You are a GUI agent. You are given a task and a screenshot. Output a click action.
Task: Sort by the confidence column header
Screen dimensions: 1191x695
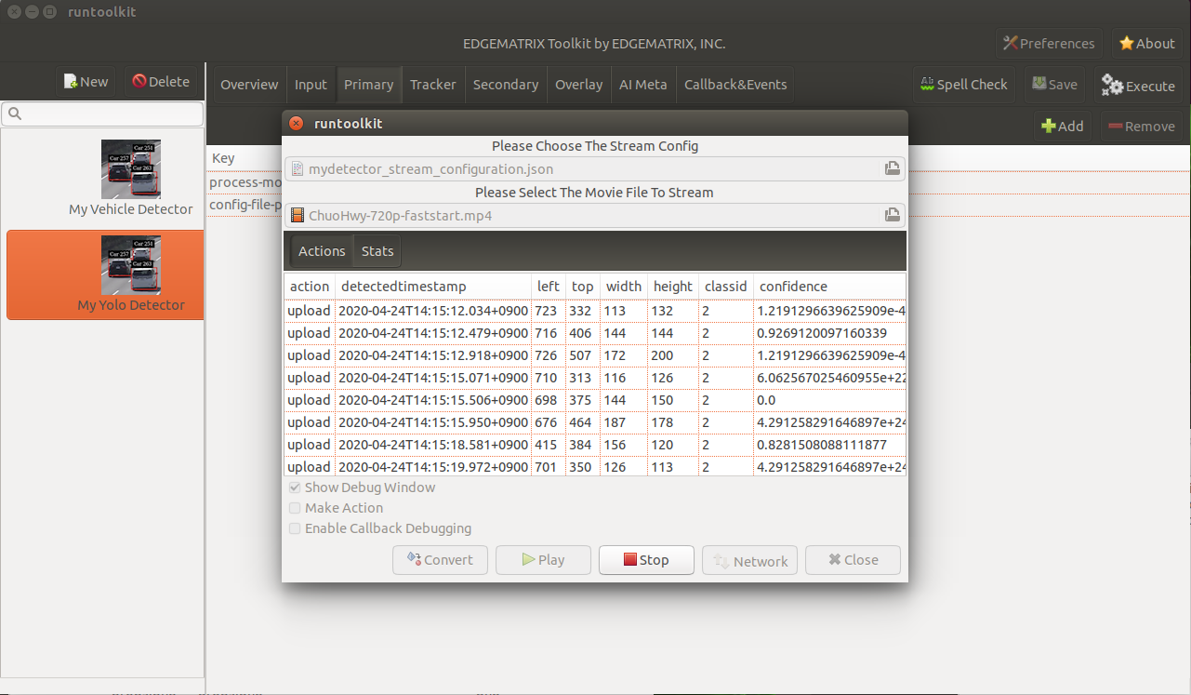point(829,287)
